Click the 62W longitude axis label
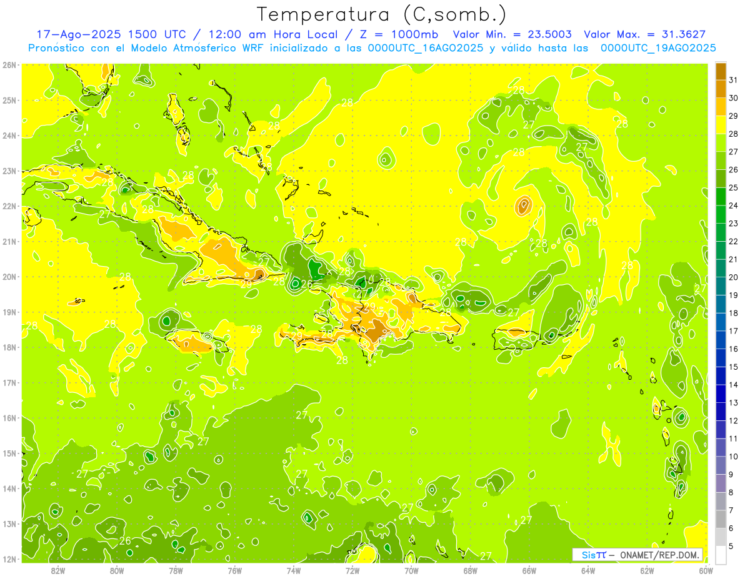Image resolution: width=750 pixels, height=579 pixels. (x=647, y=570)
